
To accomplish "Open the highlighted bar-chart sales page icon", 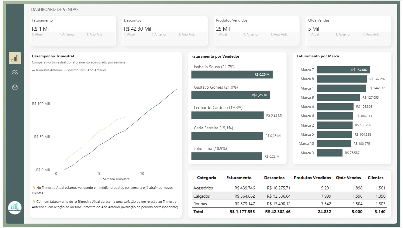I will tap(15, 58).
